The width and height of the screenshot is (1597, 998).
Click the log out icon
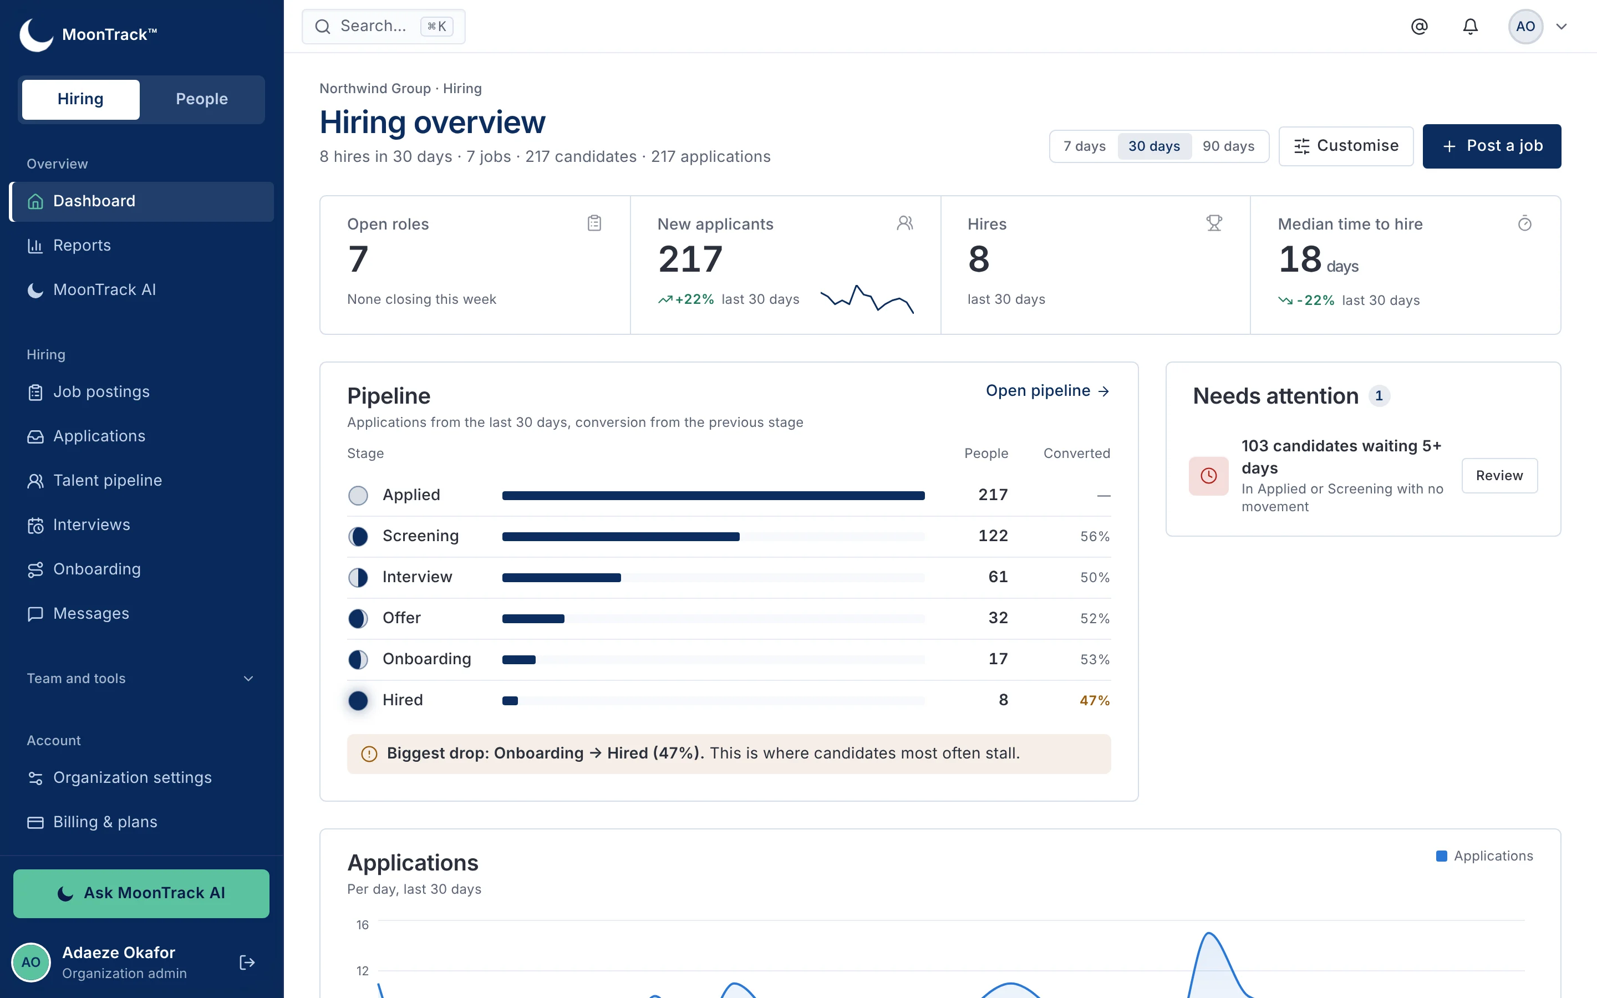click(x=247, y=963)
